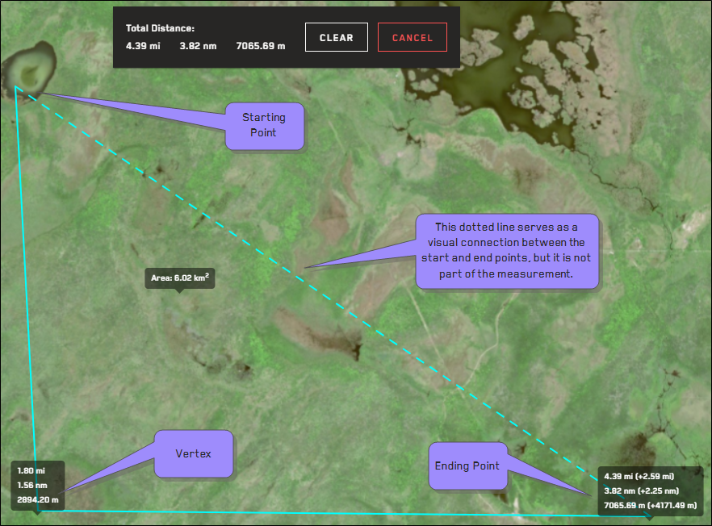Click the 7065.69 m total distance value
Screen dimensions: 712x526
pos(261,46)
